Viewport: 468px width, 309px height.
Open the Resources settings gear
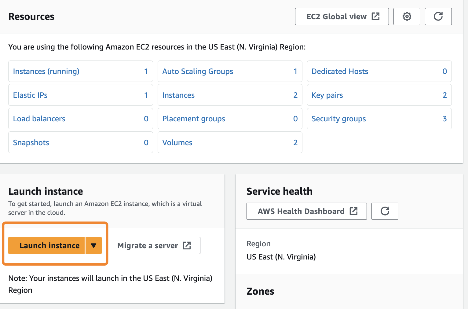pyautogui.click(x=407, y=17)
